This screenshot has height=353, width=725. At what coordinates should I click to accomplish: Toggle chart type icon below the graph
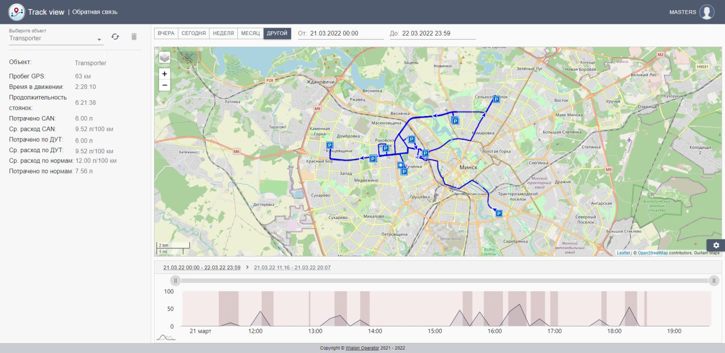click(x=166, y=337)
